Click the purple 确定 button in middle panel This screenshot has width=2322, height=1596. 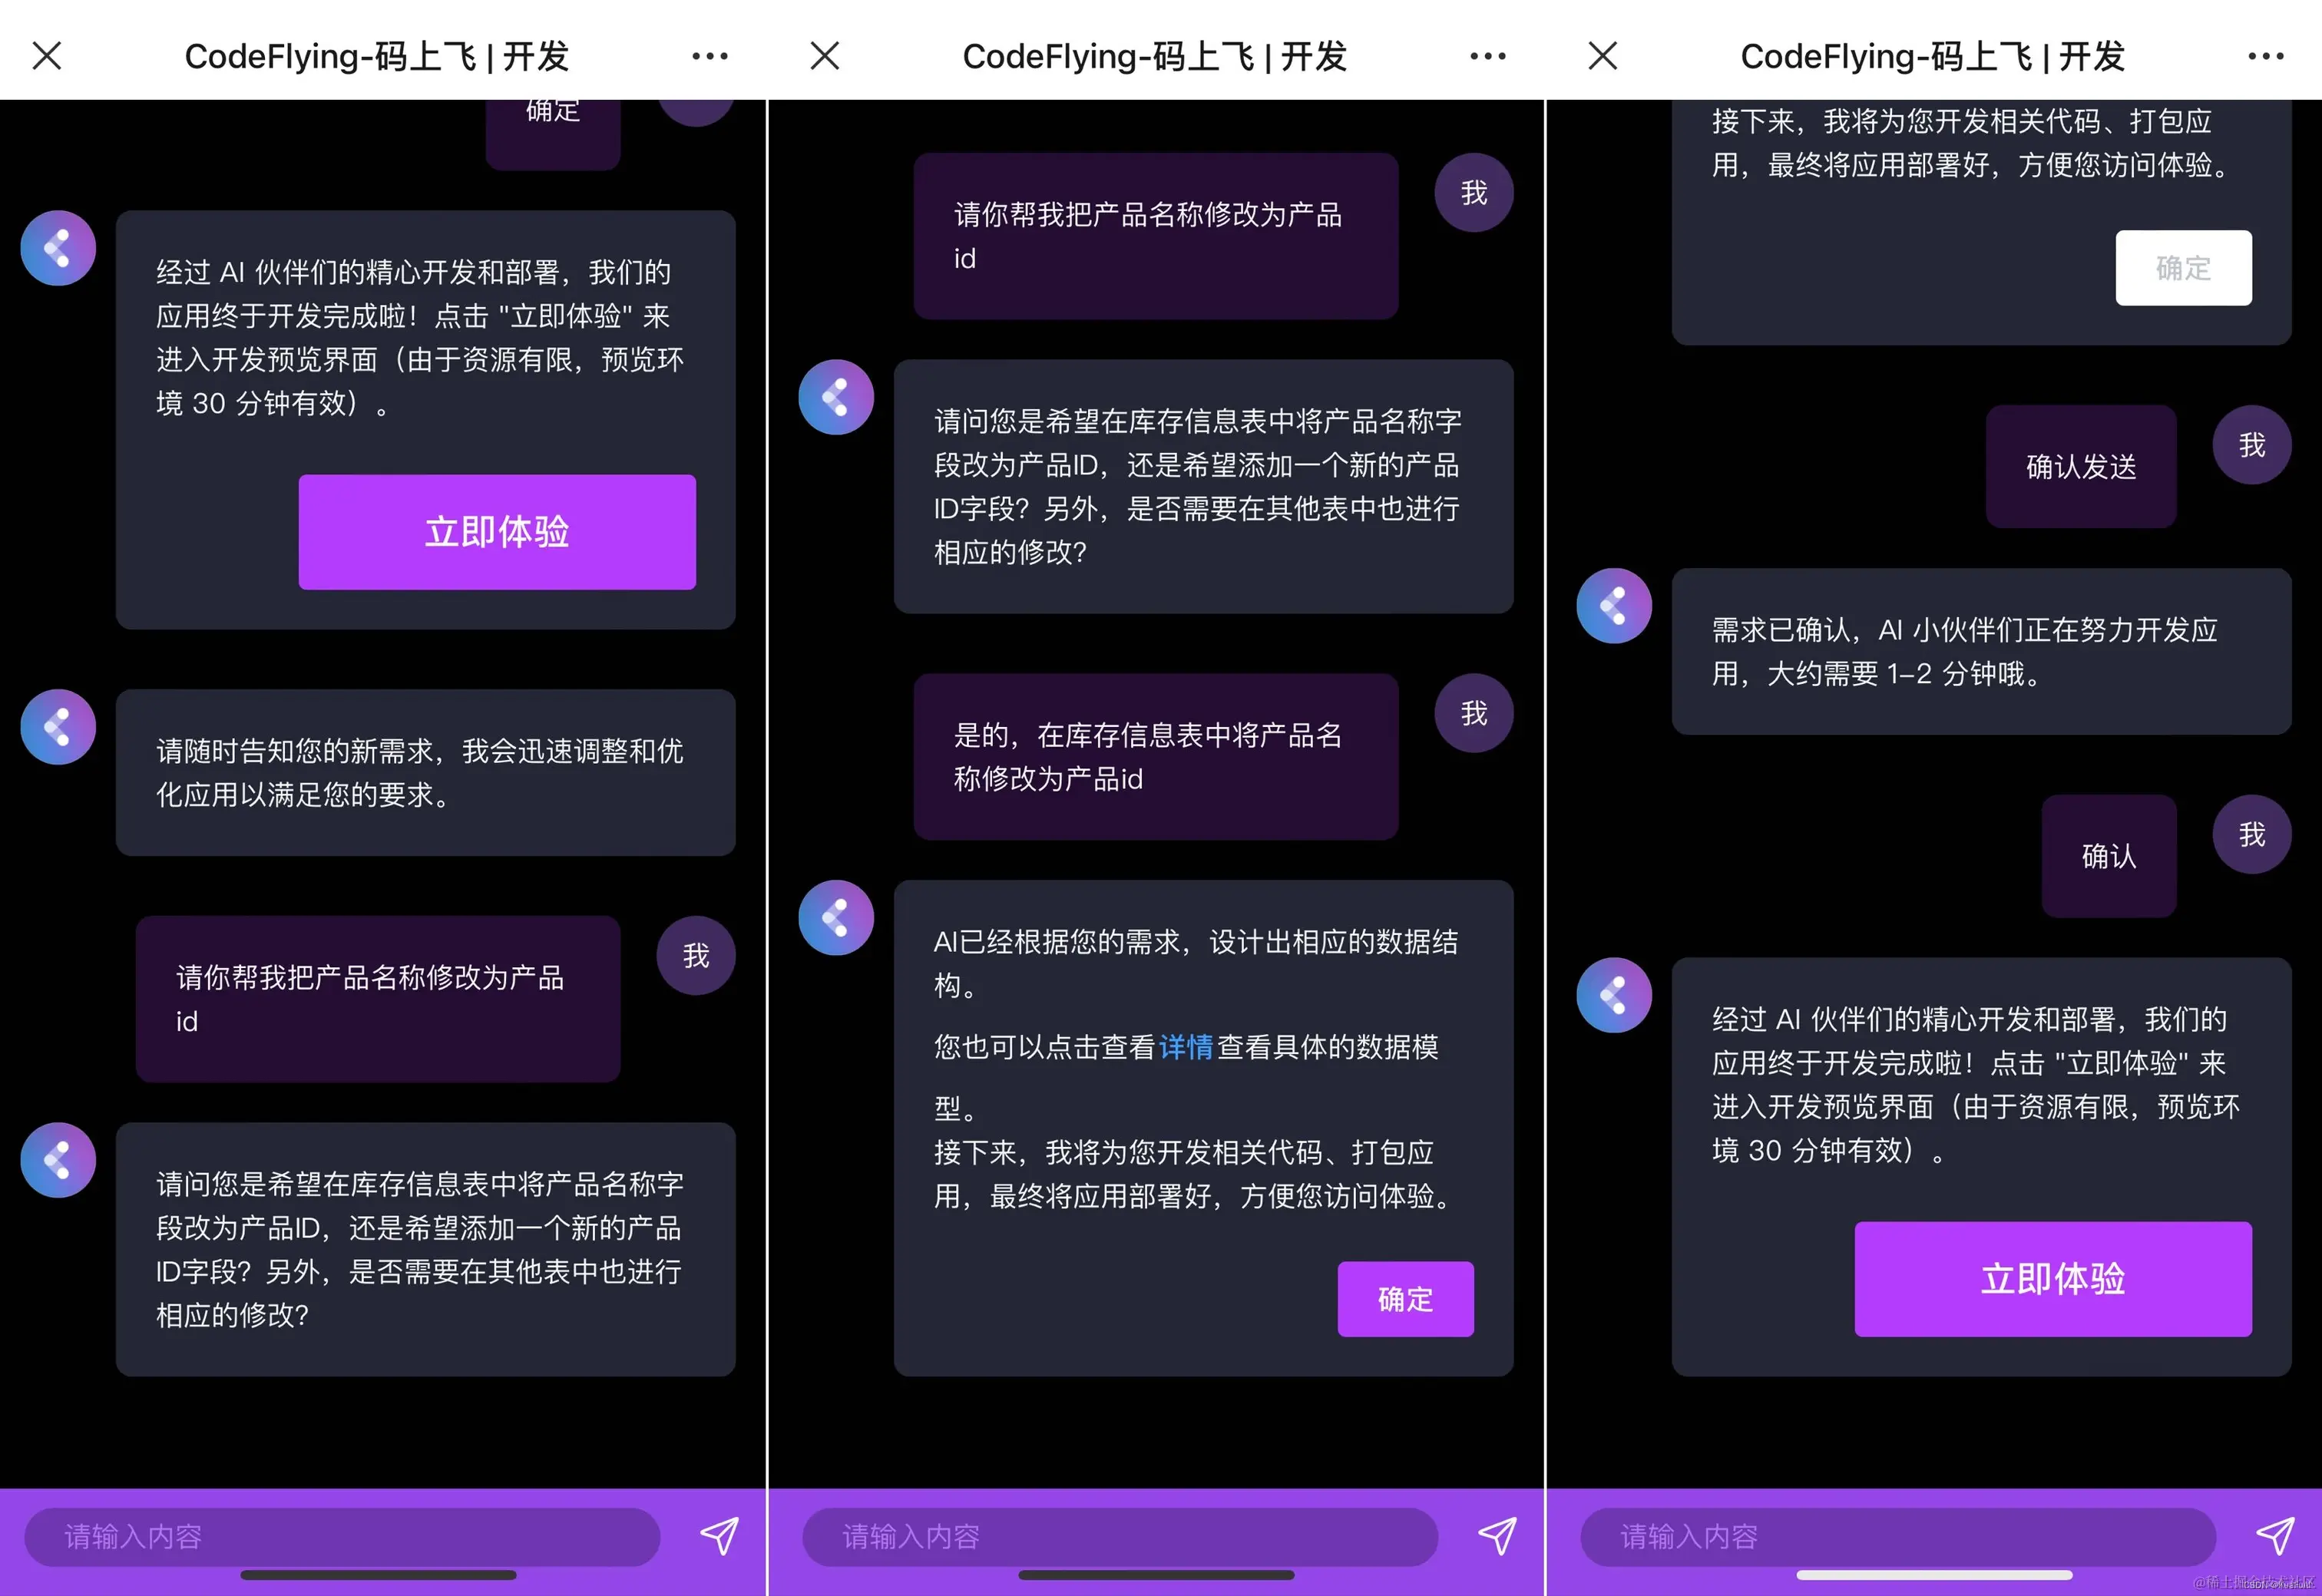tap(1405, 1299)
